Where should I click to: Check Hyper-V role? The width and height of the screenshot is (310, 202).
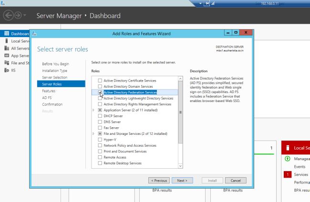100,140
